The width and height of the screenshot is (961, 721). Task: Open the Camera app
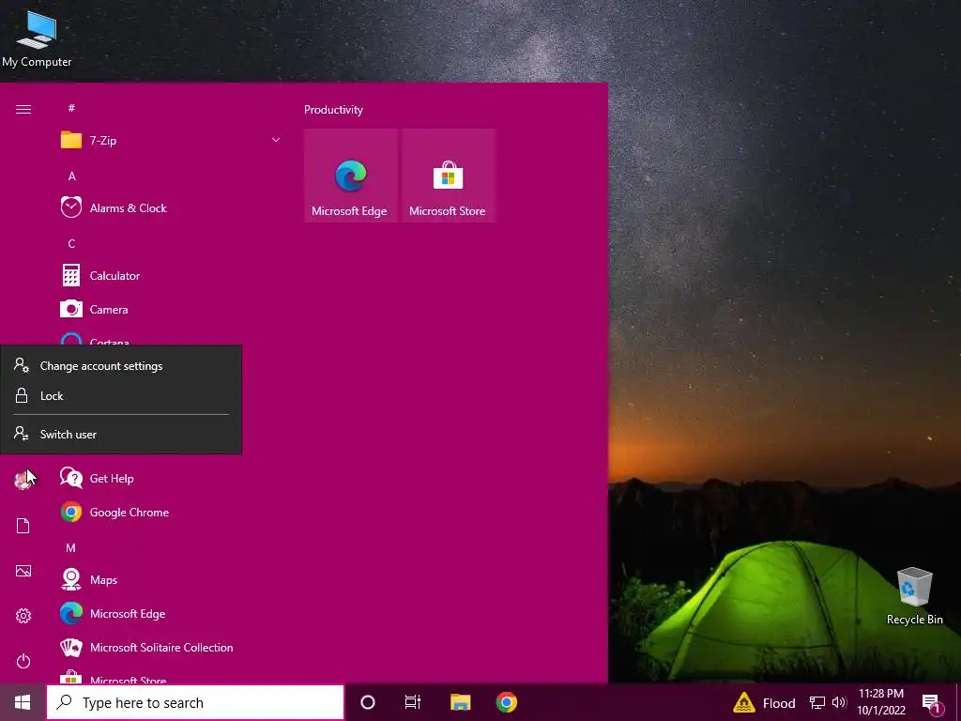(x=171, y=310)
